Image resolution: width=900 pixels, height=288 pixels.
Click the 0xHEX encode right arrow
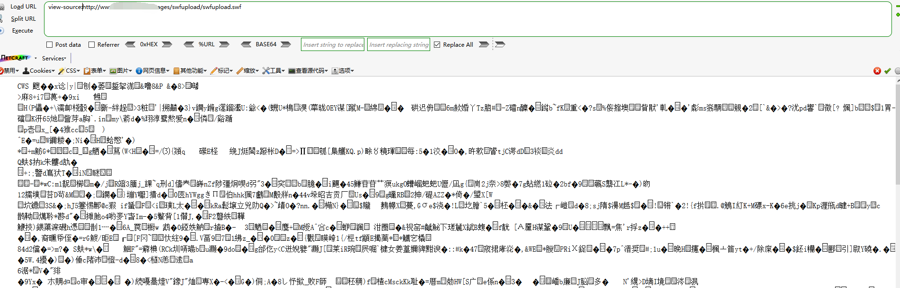point(167,44)
